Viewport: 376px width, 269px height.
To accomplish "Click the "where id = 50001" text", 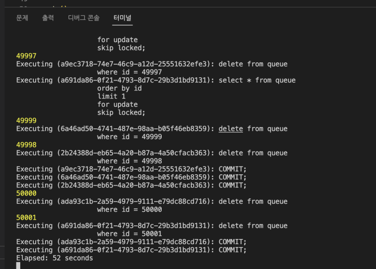I will pos(129,233).
